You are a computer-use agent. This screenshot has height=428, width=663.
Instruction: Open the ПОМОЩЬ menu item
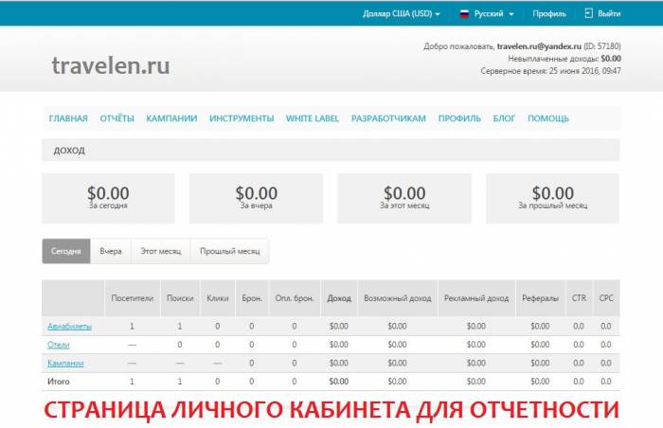point(548,118)
